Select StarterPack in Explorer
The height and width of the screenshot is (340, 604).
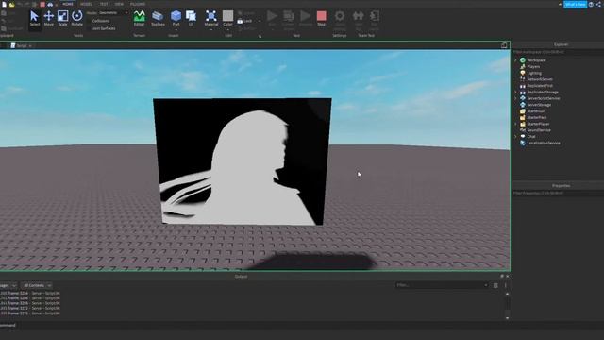pos(537,117)
